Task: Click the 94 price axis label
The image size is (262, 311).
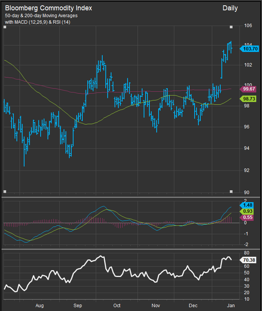Action: (247, 148)
